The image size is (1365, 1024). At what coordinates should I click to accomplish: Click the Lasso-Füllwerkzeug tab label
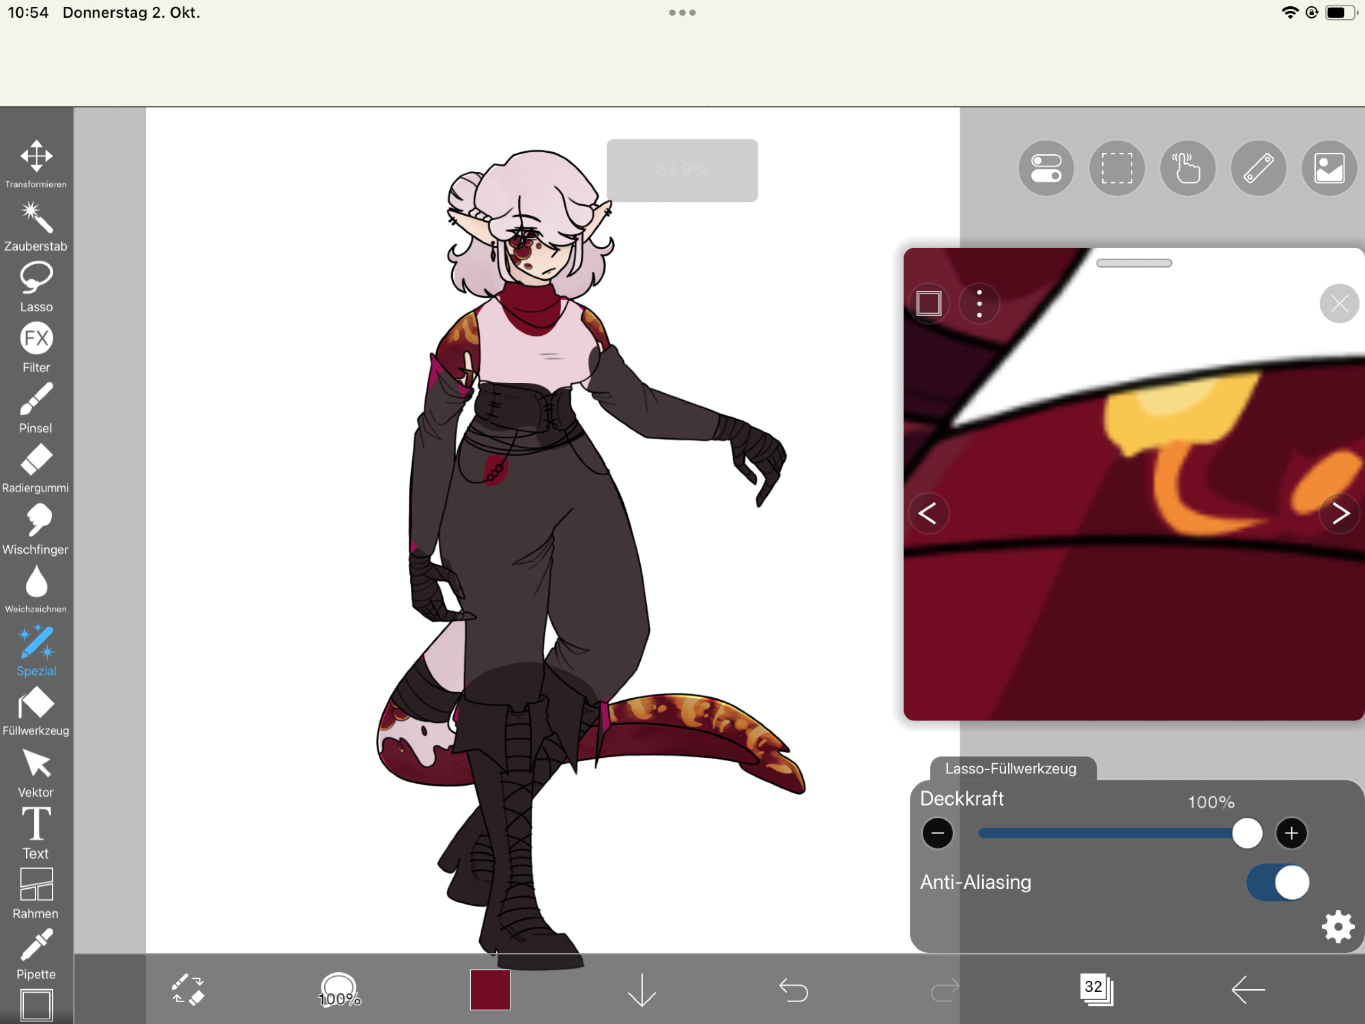(1011, 769)
